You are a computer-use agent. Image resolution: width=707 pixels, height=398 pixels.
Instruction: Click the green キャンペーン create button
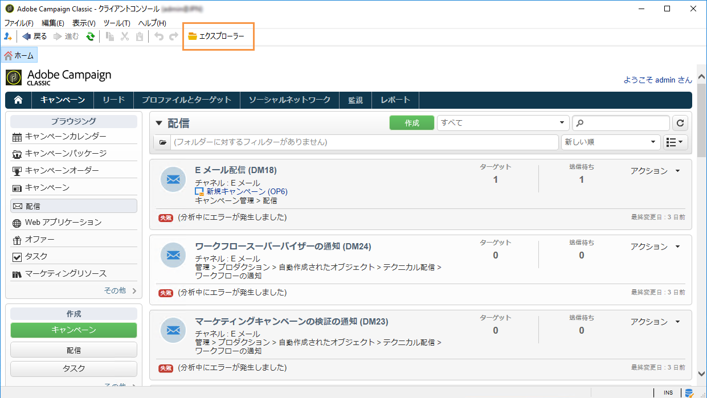pos(73,330)
